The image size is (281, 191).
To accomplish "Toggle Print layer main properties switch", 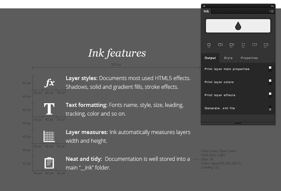I will pyautogui.click(x=270, y=69).
